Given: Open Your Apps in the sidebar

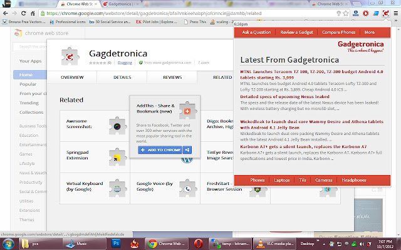Looking at the screenshot, I should [31, 61].
